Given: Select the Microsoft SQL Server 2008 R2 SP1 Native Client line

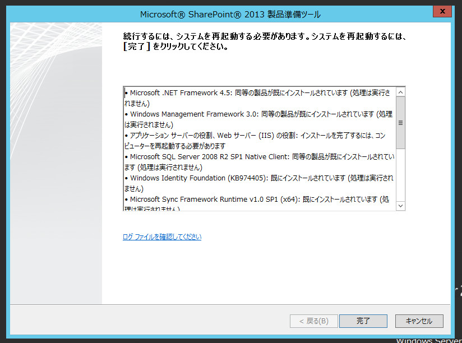Looking at the screenshot, I should point(259,162).
